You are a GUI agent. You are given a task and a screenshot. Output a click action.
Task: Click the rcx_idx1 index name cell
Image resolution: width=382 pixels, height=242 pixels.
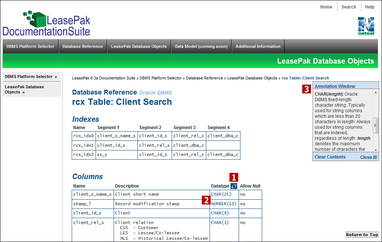(84, 145)
